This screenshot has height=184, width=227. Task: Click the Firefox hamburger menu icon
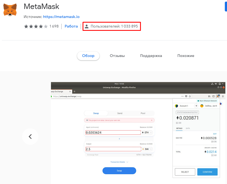tap(223, 96)
